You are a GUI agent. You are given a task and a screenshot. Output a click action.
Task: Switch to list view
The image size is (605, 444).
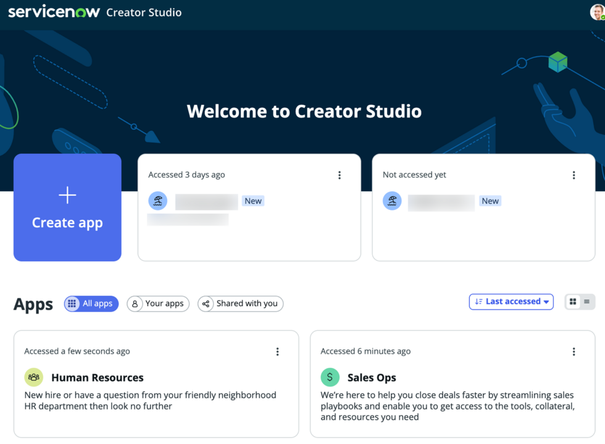click(587, 301)
